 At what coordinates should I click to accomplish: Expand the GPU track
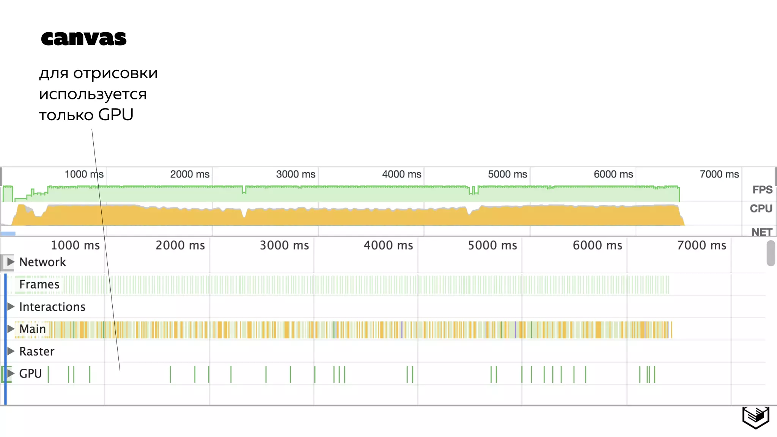point(11,374)
